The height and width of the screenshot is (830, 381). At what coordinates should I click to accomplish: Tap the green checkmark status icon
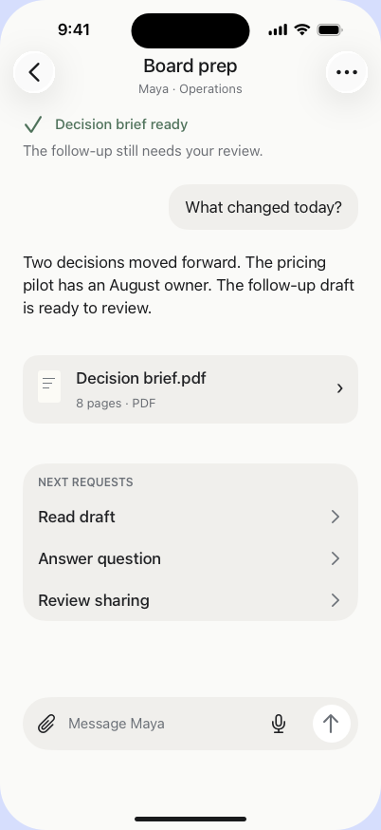tap(33, 125)
